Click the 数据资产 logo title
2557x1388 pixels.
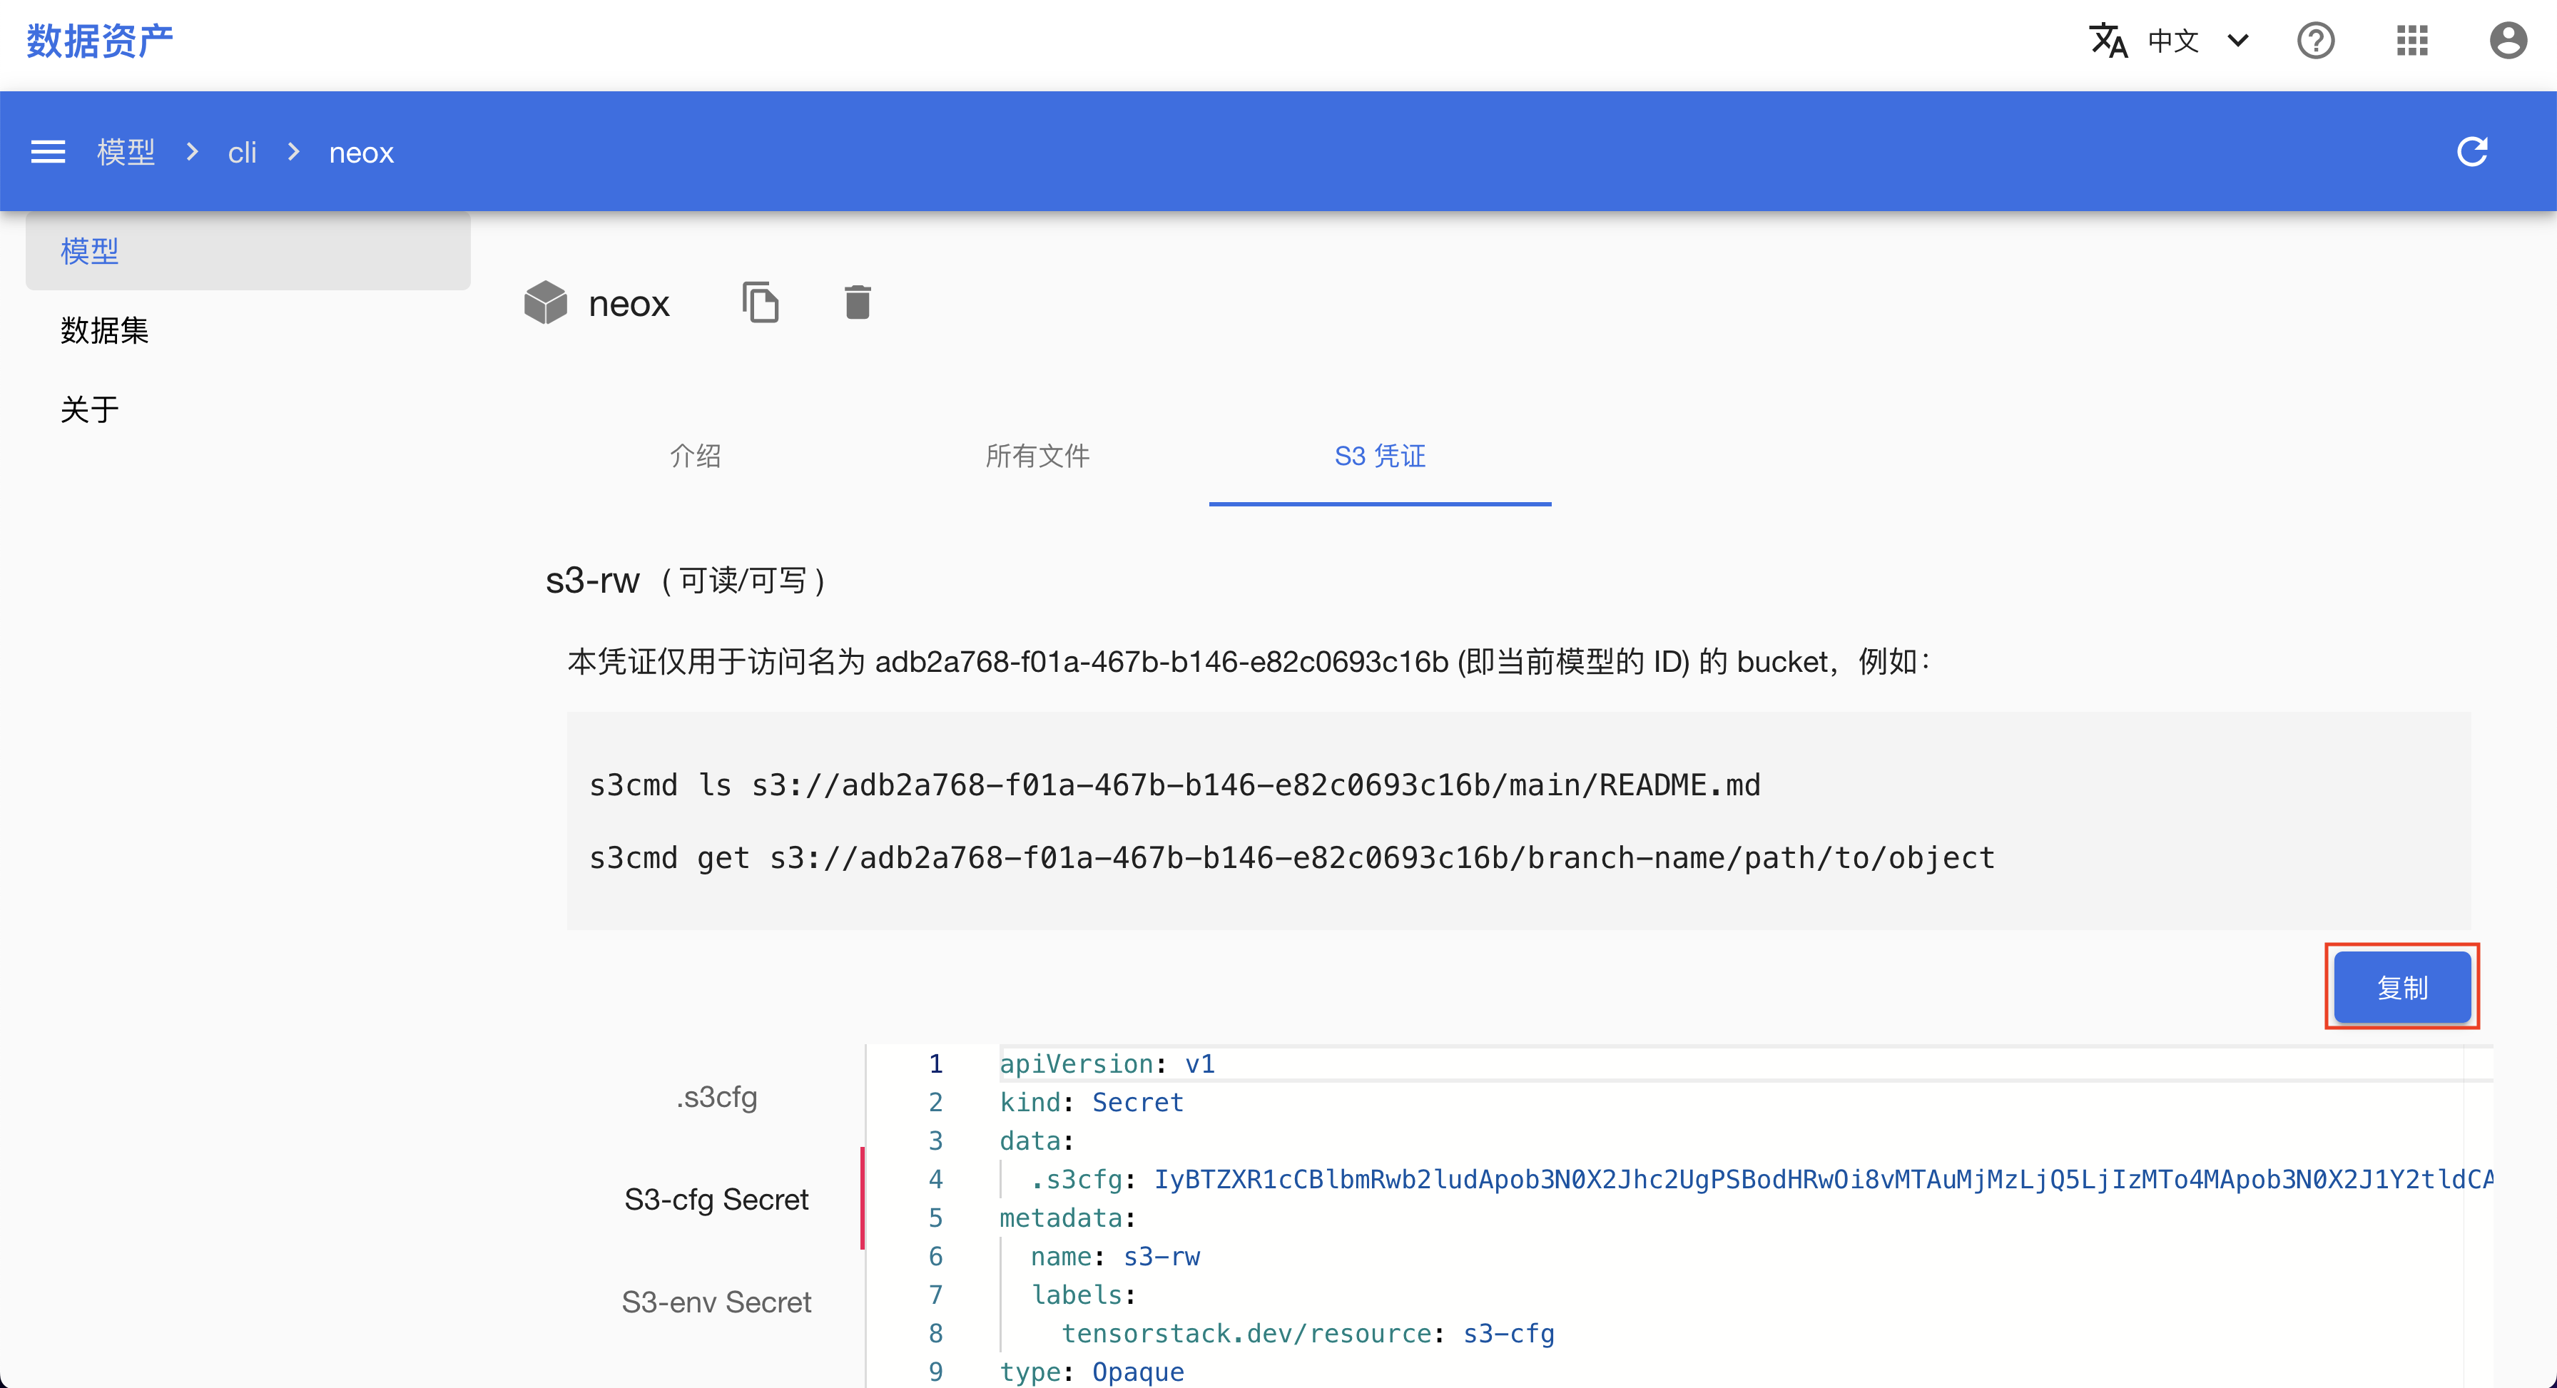(x=99, y=41)
